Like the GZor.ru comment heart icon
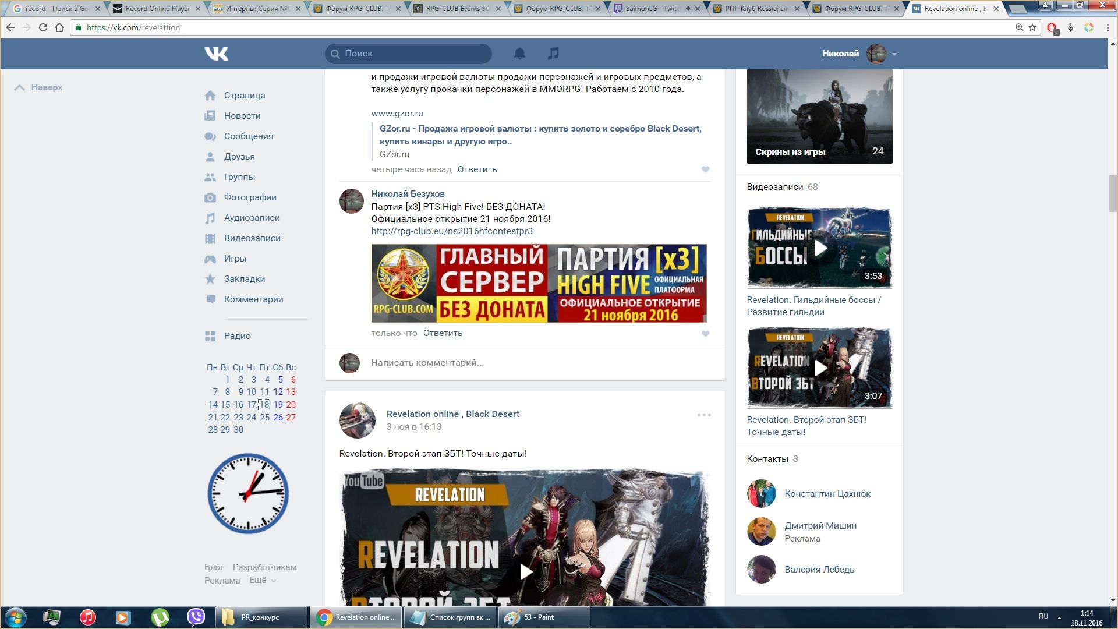 tap(705, 169)
